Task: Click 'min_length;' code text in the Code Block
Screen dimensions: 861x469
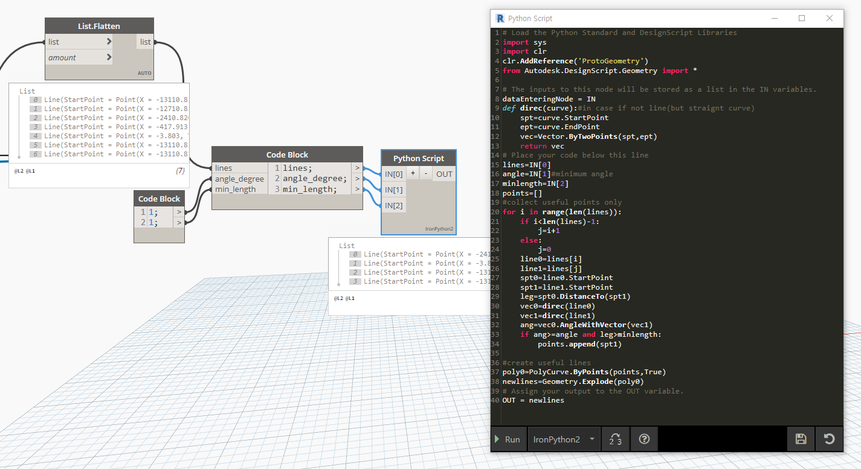Action: [x=310, y=189]
